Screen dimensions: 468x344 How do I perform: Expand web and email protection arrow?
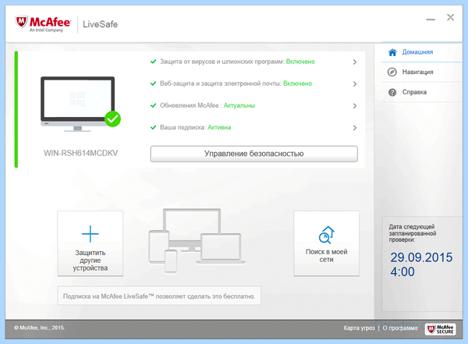[x=355, y=84]
